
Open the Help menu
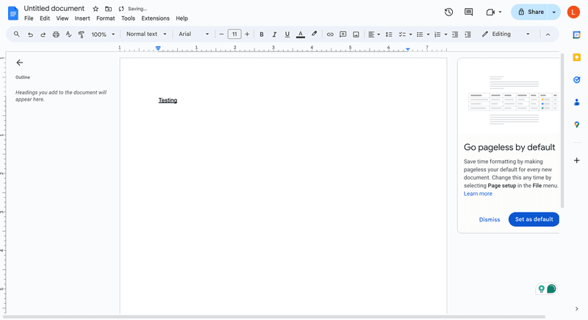pyautogui.click(x=182, y=18)
